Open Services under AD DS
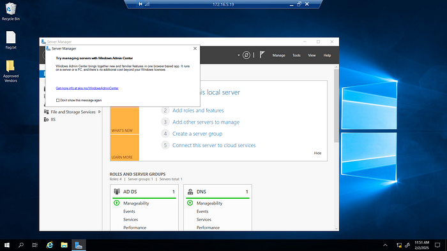This screenshot has height=251, width=447. [x=130, y=219]
